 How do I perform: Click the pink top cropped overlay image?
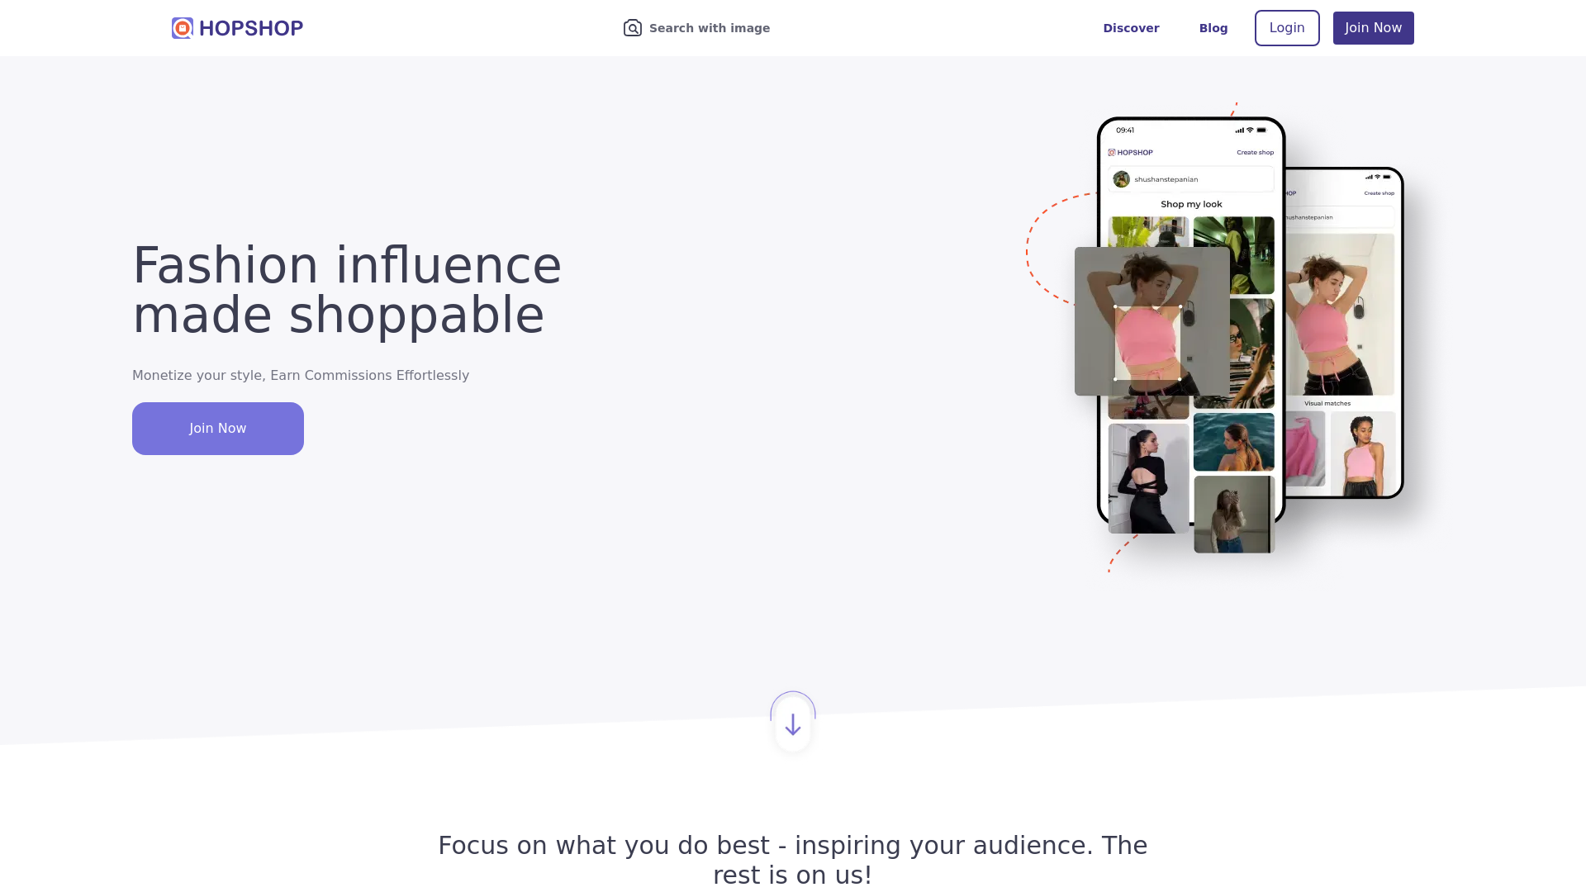[1152, 321]
